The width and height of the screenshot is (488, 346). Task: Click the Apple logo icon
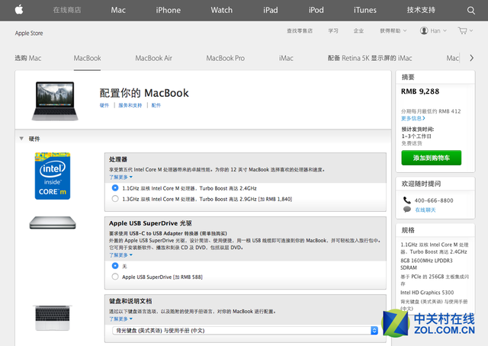click(x=19, y=10)
